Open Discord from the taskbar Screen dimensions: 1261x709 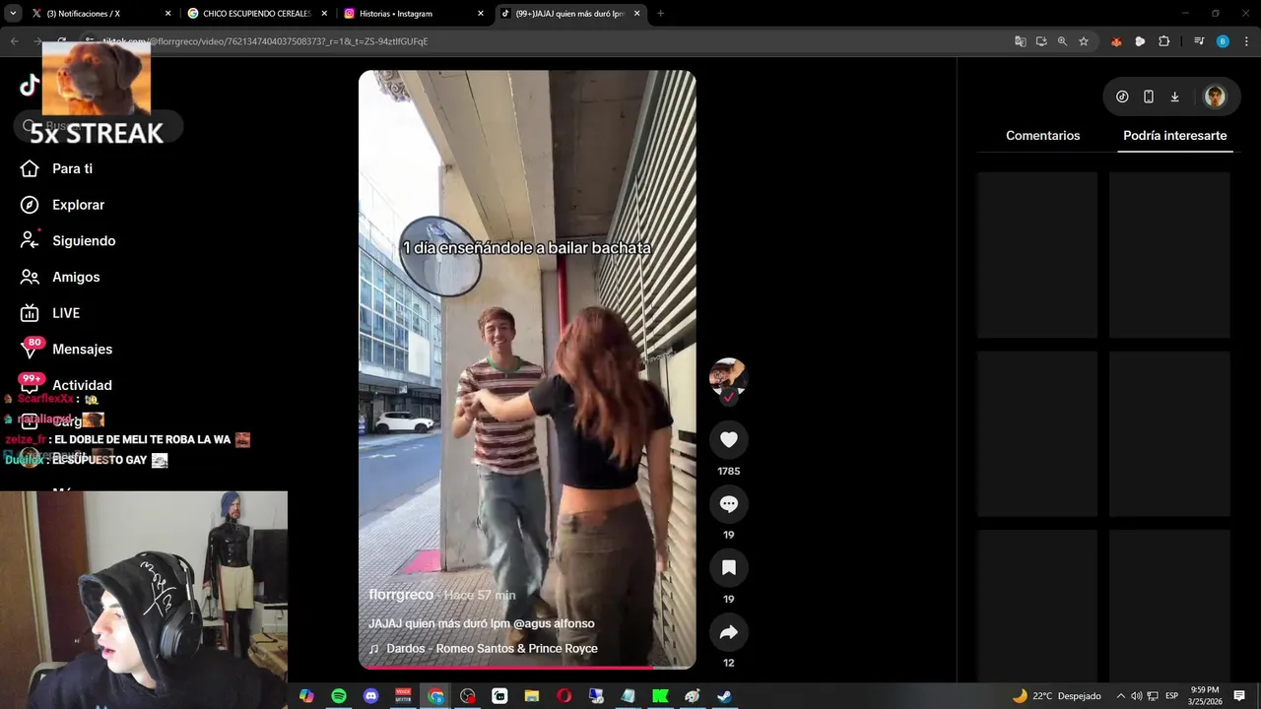(370, 696)
